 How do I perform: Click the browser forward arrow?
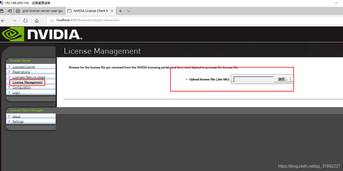pos(14,21)
